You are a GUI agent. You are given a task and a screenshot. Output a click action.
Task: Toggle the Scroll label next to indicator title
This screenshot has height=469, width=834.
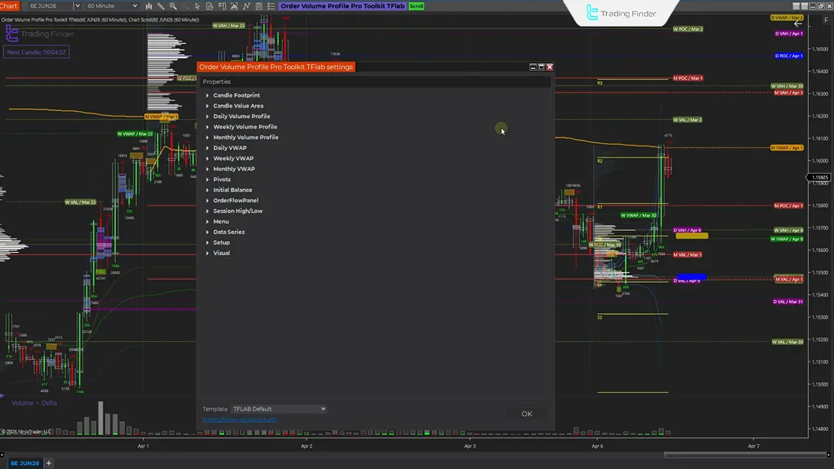coord(416,6)
